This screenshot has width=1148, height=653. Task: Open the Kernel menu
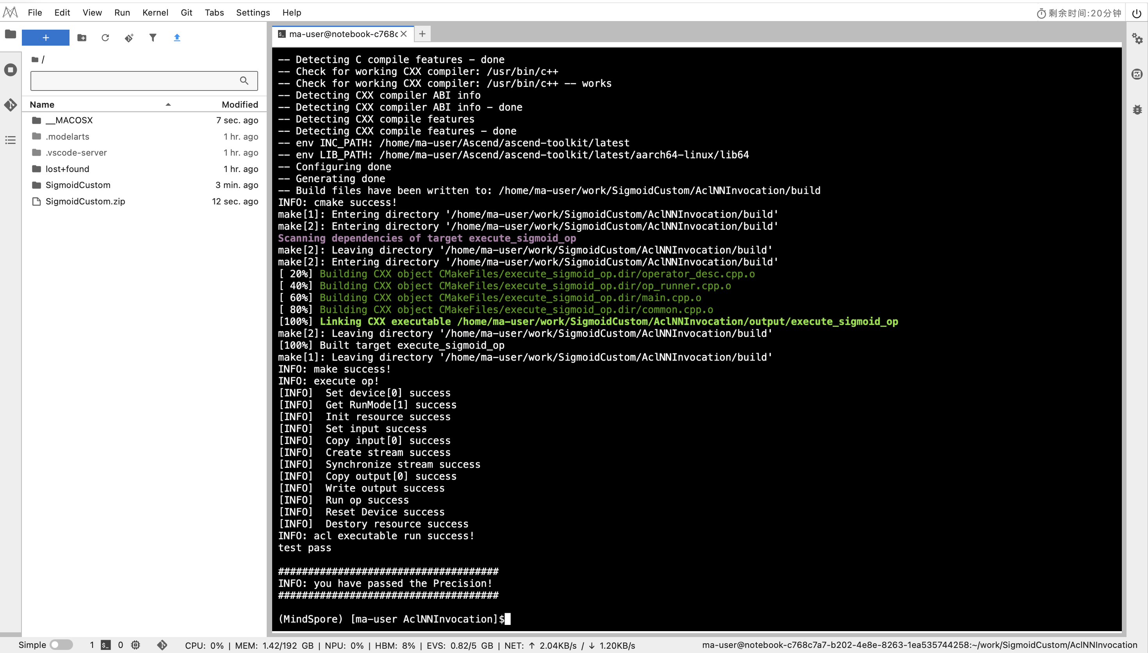tap(155, 12)
